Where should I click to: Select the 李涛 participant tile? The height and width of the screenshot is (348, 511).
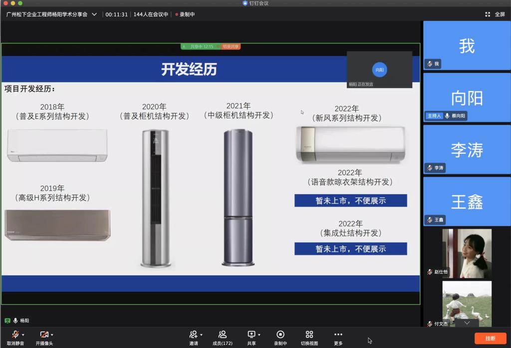467,150
